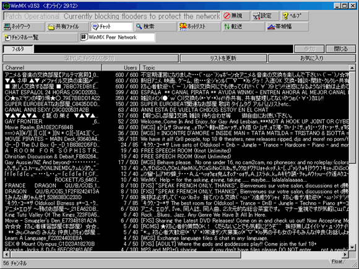359x269 pixels.
Task: Select the SUPER EUROBEAT channel row
Action: click(176, 104)
